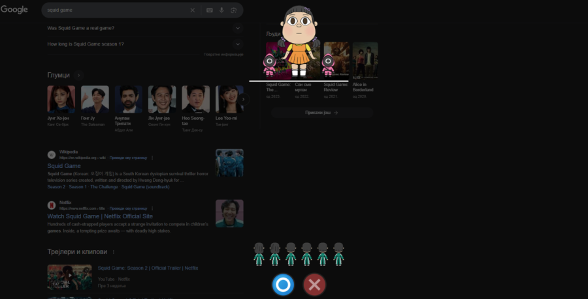Open options menu beside Трејлери и клипови
The image size is (588, 299).
(x=113, y=252)
